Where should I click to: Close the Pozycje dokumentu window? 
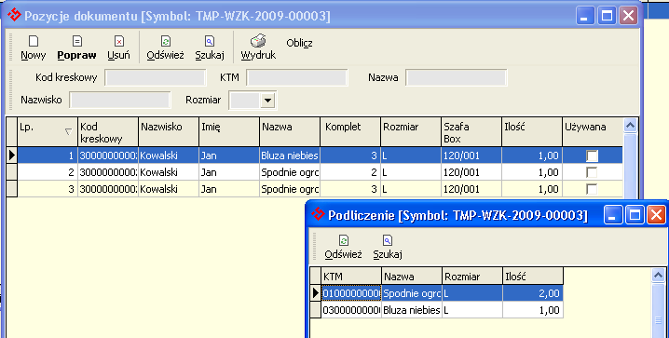click(628, 16)
